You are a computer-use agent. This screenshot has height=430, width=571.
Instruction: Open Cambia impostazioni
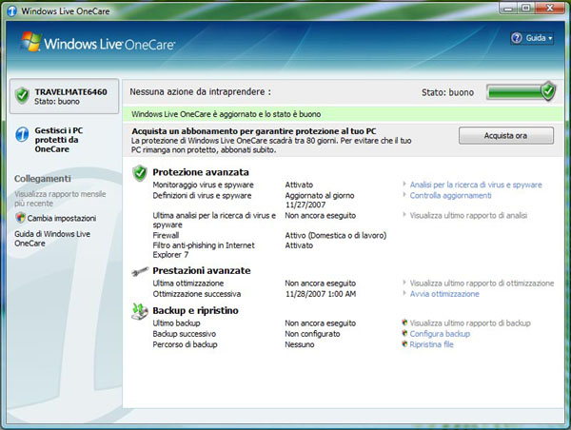(x=62, y=218)
